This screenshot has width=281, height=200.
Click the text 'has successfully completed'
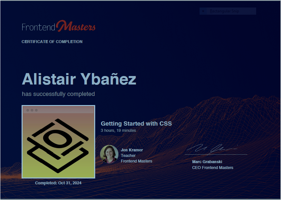(58, 94)
